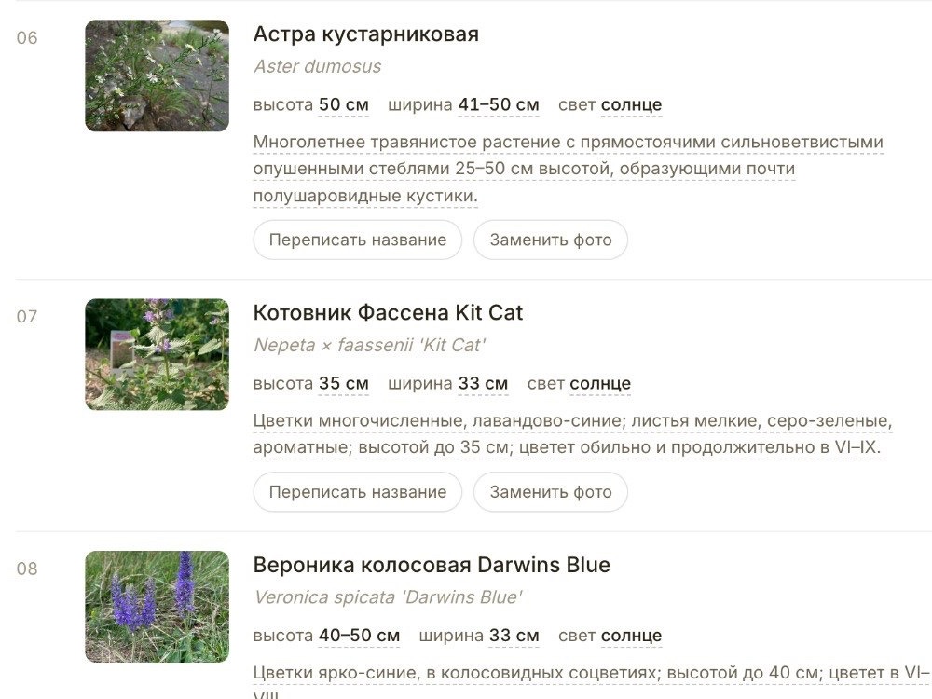Open the Астра кустарниковая plant photo

click(157, 75)
